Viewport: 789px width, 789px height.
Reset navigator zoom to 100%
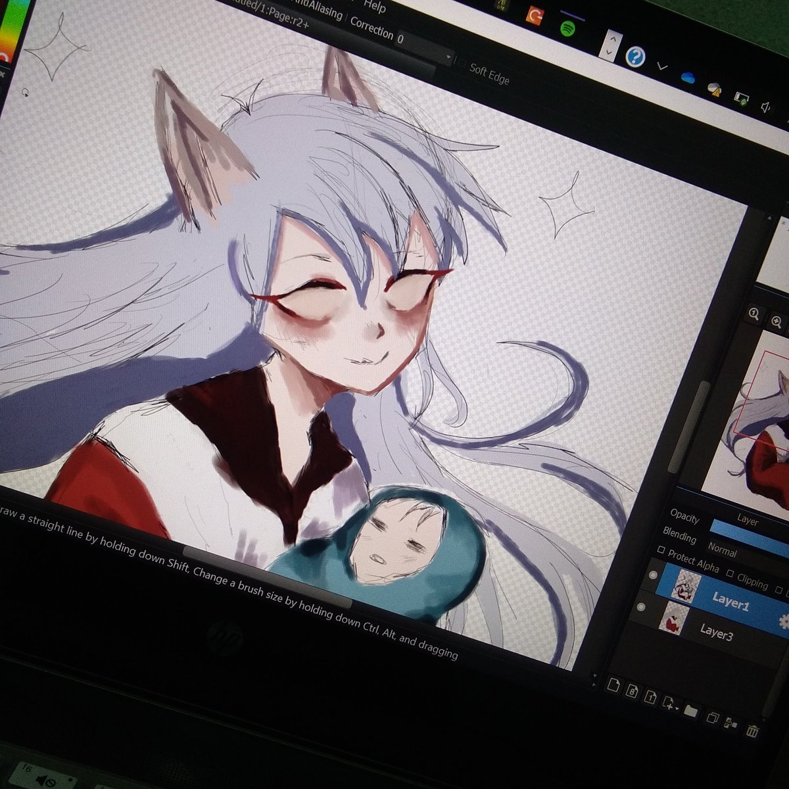point(753,314)
